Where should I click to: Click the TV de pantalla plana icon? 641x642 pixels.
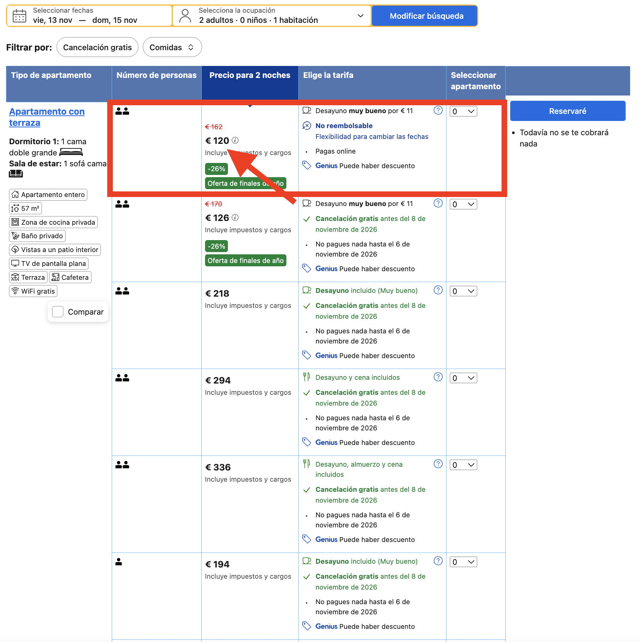click(x=15, y=263)
